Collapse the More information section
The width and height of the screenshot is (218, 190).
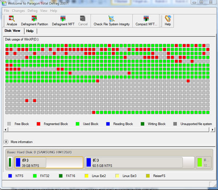tap(6, 142)
